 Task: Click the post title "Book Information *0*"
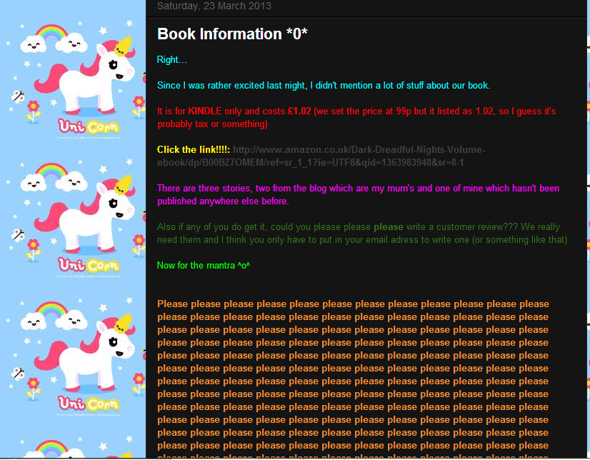(232, 34)
